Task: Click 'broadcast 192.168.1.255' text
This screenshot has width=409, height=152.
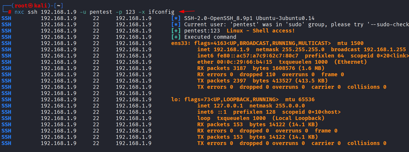Action: [x=368, y=49]
